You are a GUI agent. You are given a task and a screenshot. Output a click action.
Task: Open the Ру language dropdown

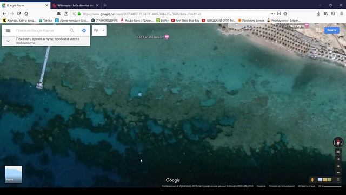pyautogui.click(x=99, y=30)
